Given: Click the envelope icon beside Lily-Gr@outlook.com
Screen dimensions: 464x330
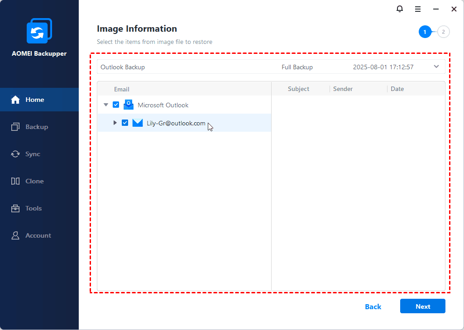Looking at the screenshot, I should tap(138, 123).
